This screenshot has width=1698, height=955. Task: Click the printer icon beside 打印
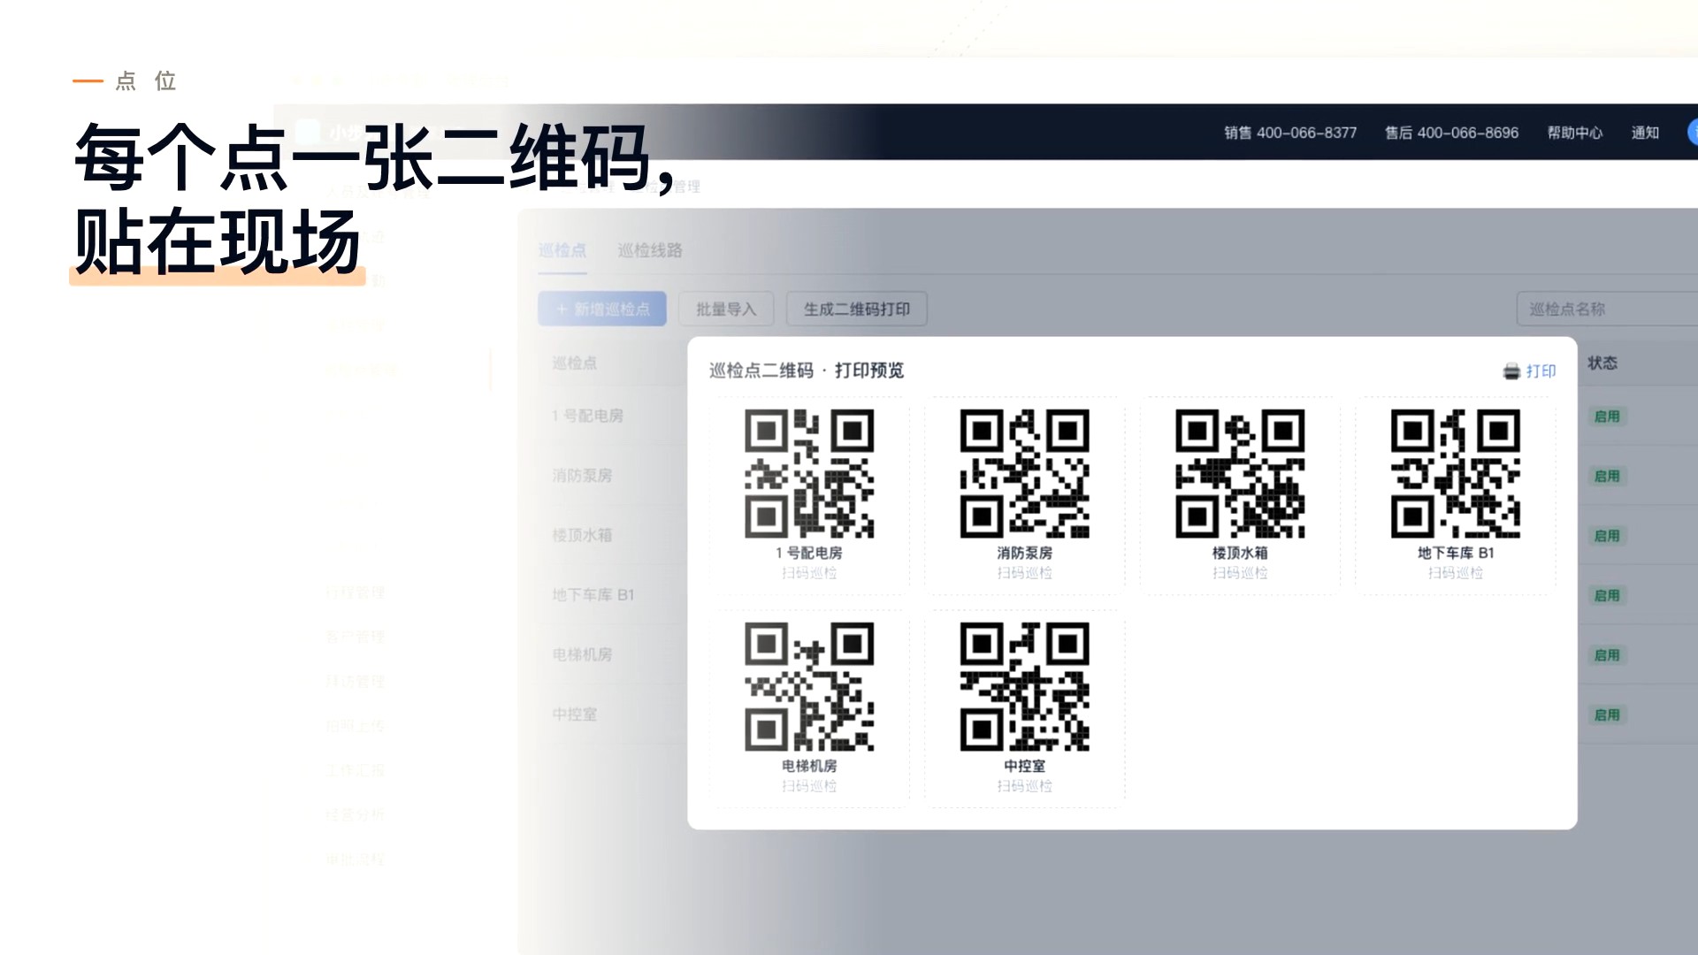pyautogui.click(x=1511, y=371)
